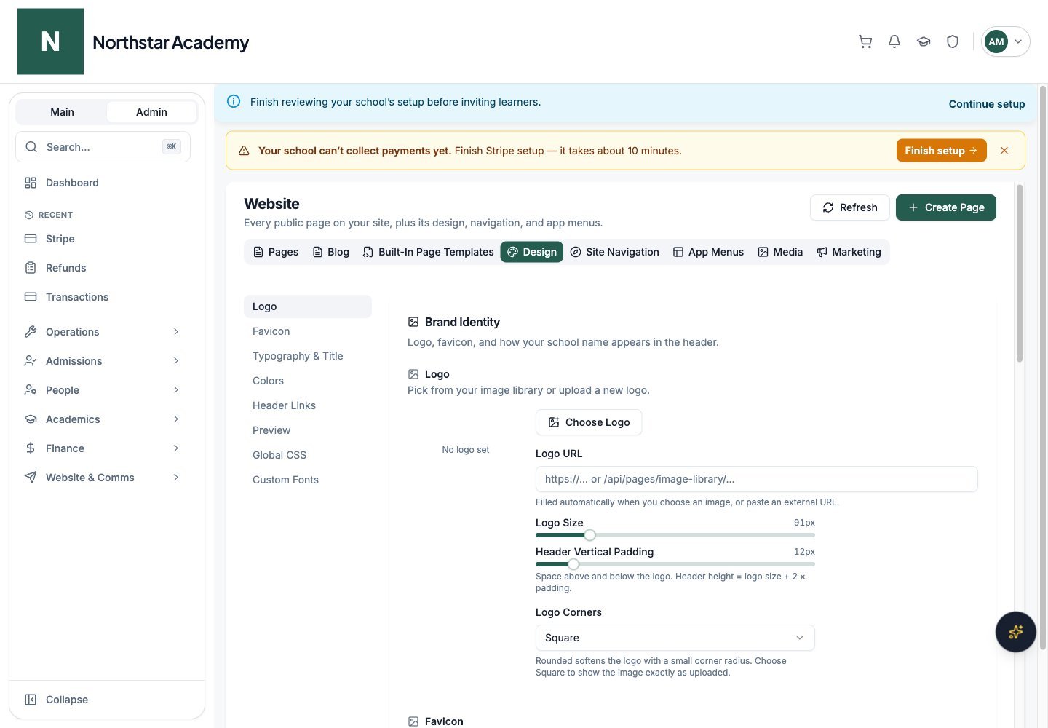
Task: Focus the Logo URL input field
Action: [757, 479]
